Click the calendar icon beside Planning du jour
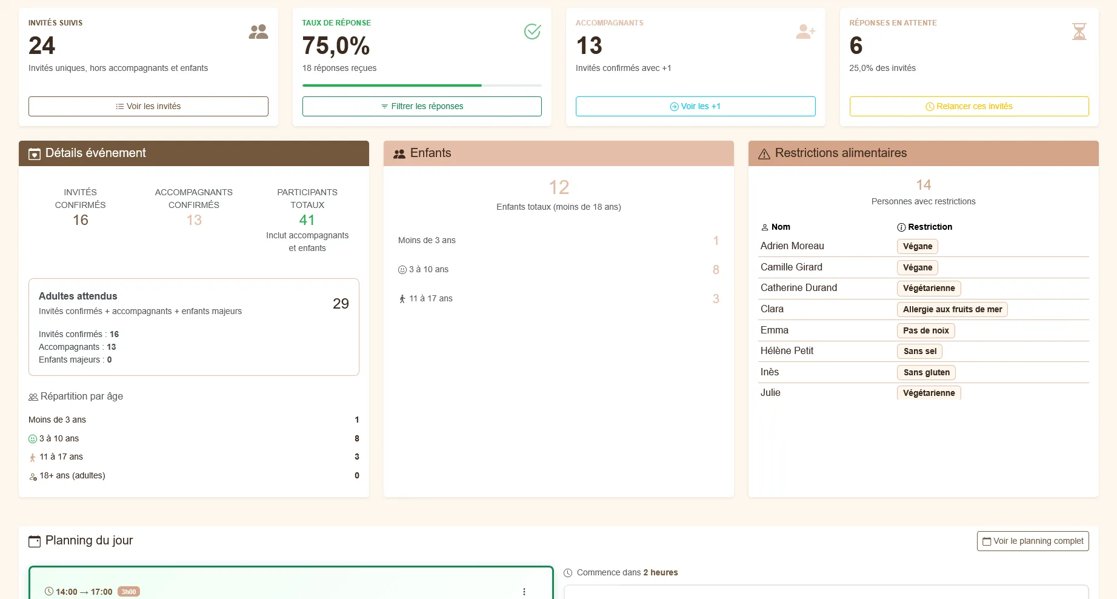 [35, 541]
